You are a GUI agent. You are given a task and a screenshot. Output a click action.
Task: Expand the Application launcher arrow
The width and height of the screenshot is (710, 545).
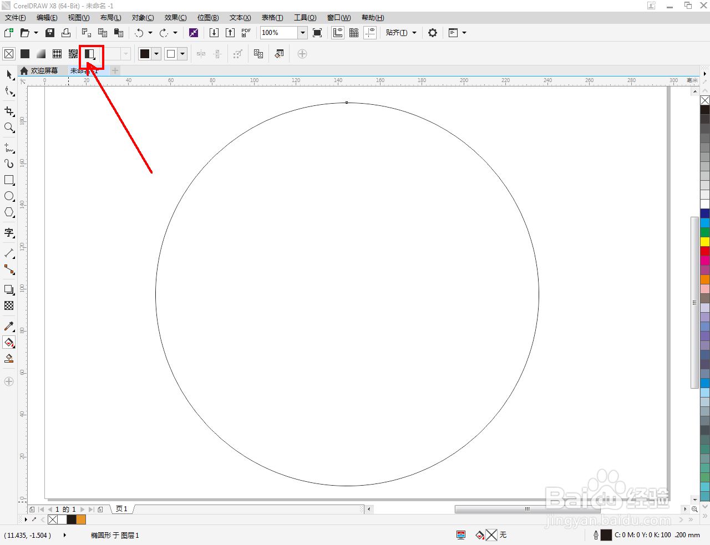point(464,33)
